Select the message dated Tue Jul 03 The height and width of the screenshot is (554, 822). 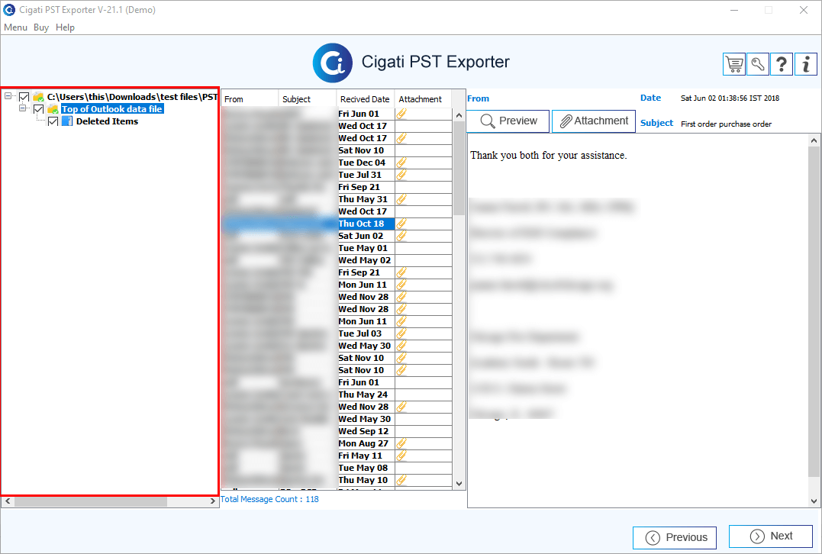pyautogui.click(x=337, y=333)
